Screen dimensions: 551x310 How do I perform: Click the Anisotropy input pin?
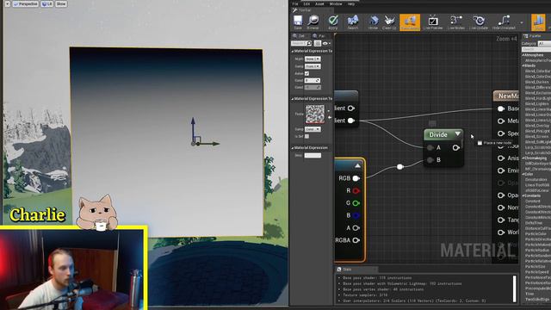tap(501, 158)
